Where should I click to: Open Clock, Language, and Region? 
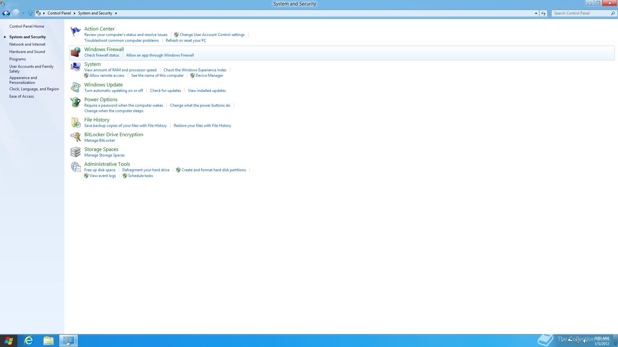34,89
